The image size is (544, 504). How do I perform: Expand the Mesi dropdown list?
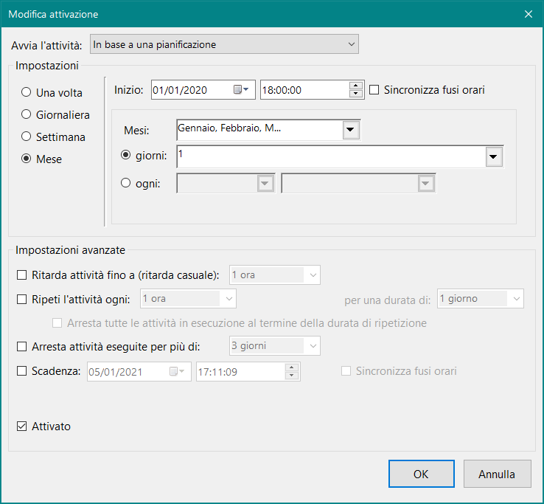point(351,130)
